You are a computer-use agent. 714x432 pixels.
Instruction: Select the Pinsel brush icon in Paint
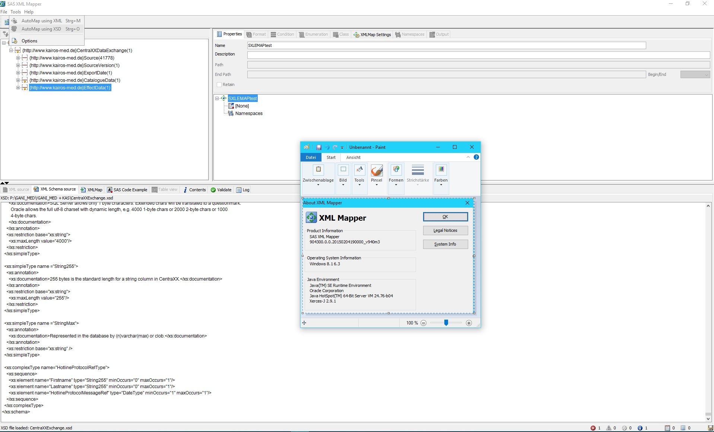point(377,170)
